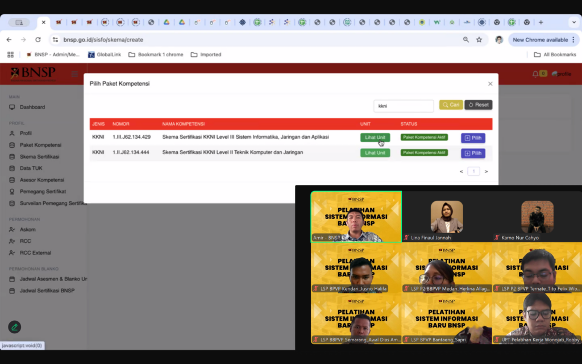Open the Chrome apps grid icon

tap(10, 55)
